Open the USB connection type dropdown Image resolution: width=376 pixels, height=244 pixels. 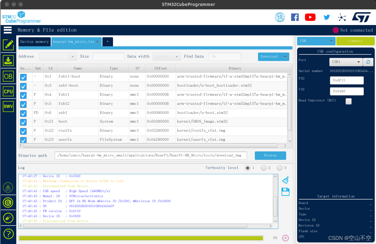(316, 41)
